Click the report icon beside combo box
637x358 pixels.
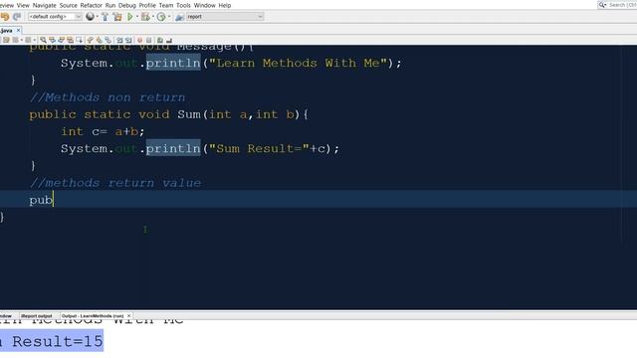(179, 17)
